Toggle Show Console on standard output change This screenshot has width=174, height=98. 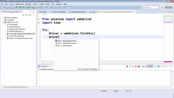149,66
